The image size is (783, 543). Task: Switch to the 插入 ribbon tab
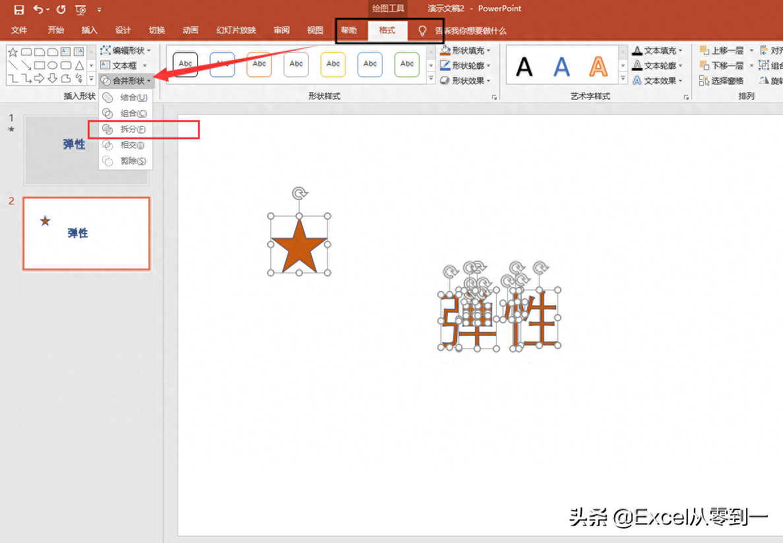pyautogui.click(x=89, y=30)
